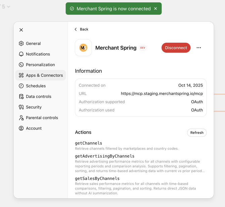Click the Merchant Spring logo thumbnail
This screenshot has width=225, height=207.
[x=83, y=48]
